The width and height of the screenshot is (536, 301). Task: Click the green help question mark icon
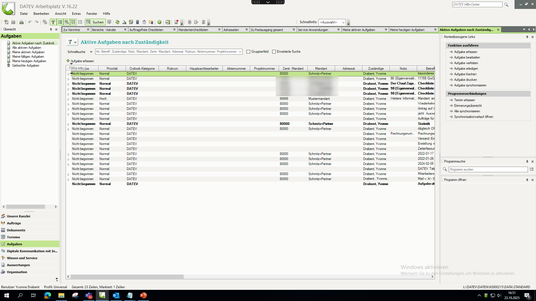point(159,22)
